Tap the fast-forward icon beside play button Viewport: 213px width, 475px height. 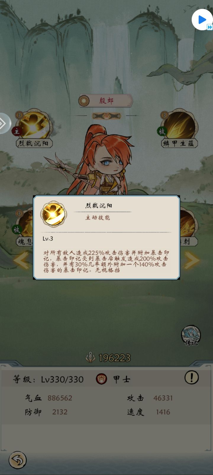pyautogui.click(x=209, y=27)
